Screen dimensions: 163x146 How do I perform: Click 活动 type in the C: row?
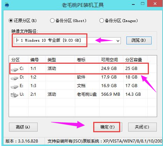[52, 69]
